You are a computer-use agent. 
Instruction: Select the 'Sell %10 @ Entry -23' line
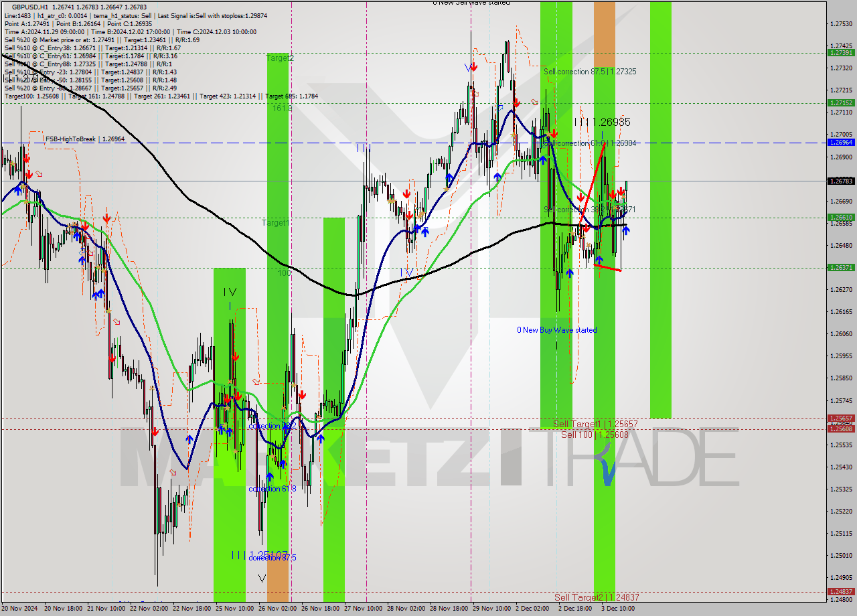pos(90,72)
